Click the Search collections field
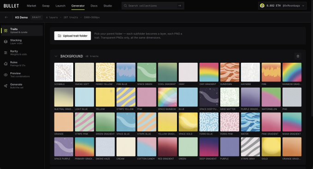Screen dimensions: 313x169 click(x=153, y=6)
